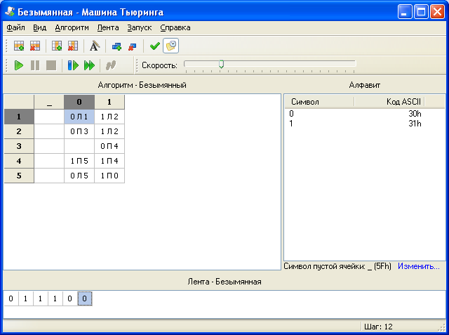This screenshot has width=449, height=335.
Task: Click the state 2 row header
Action: (19, 131)
